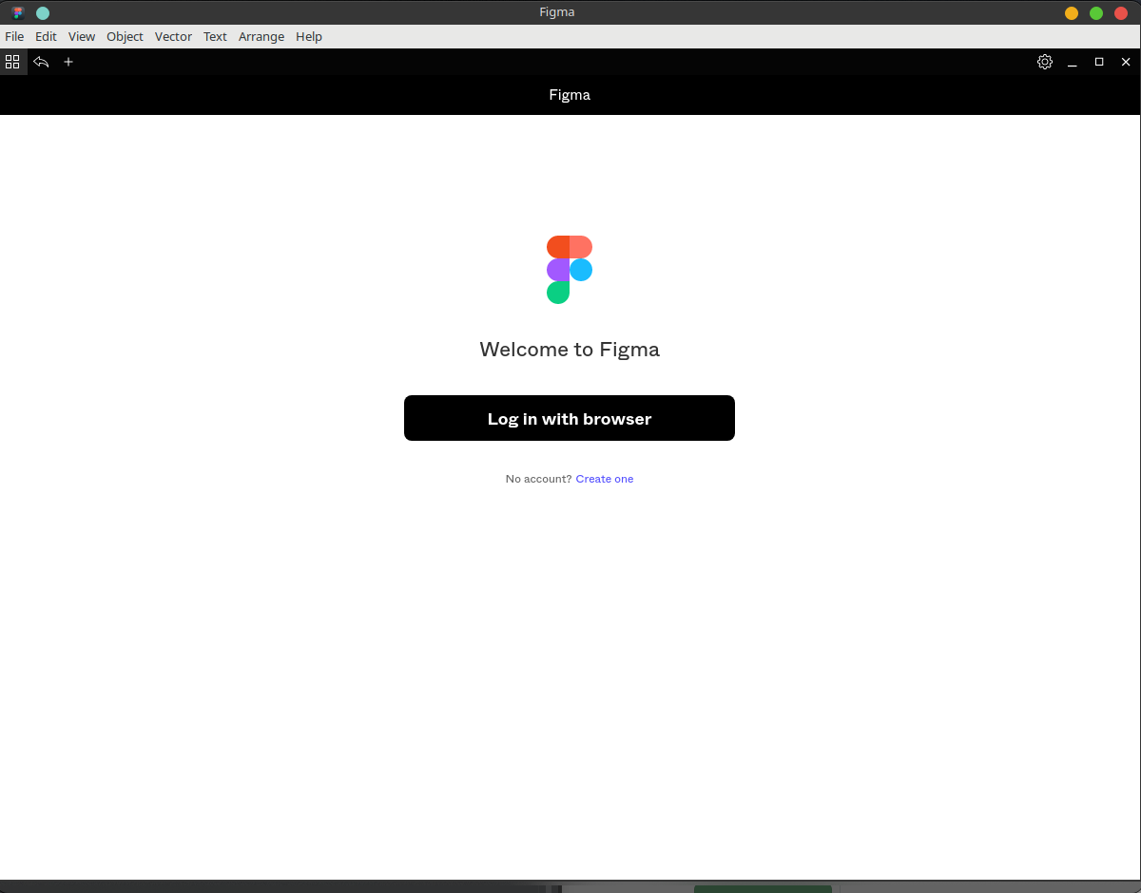Select the Figma tab in the tab bar
Image resolution: width=1141 pixels, height=893 pixels.
click(569, 94)
